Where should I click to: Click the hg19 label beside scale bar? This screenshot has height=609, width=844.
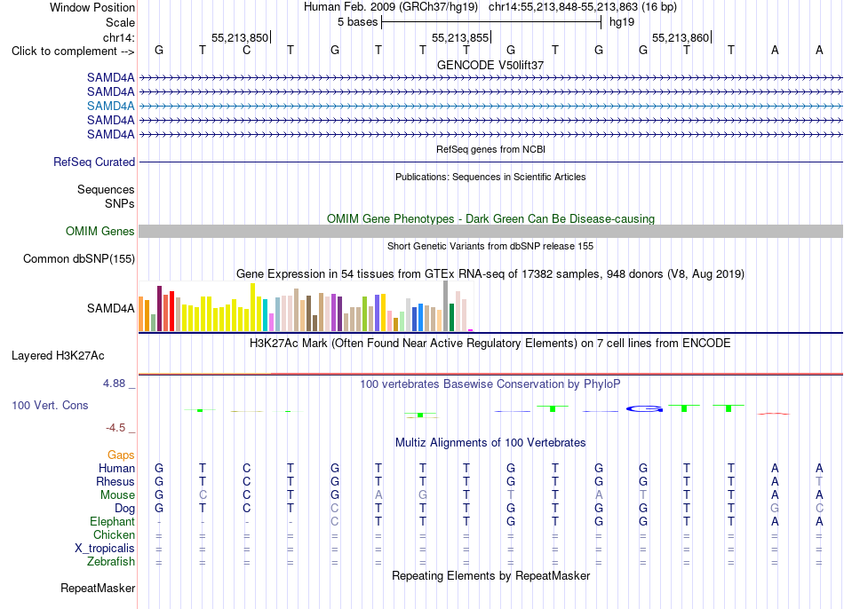(622, 22)
